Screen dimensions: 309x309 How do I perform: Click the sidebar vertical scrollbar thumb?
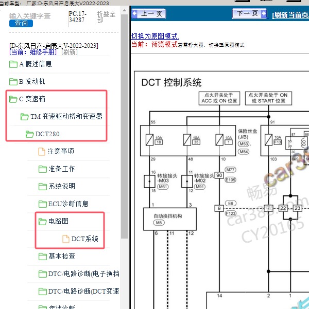coord(125,126)
